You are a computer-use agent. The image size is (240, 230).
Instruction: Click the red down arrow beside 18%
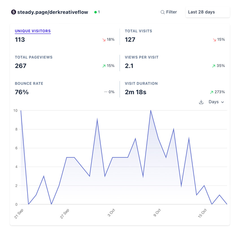[104, 40]
